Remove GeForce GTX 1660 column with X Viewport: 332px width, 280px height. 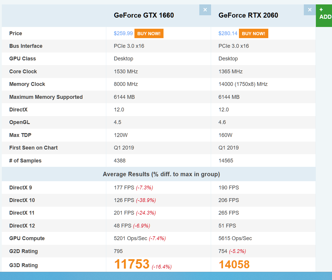click(205, 10)
